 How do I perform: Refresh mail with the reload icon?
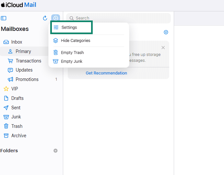tap(45, 18)
